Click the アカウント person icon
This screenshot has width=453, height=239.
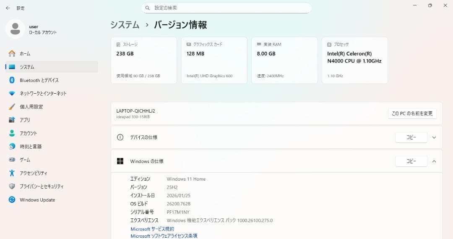click(12, 133)
